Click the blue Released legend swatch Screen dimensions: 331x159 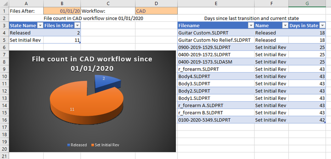[68, 145]
